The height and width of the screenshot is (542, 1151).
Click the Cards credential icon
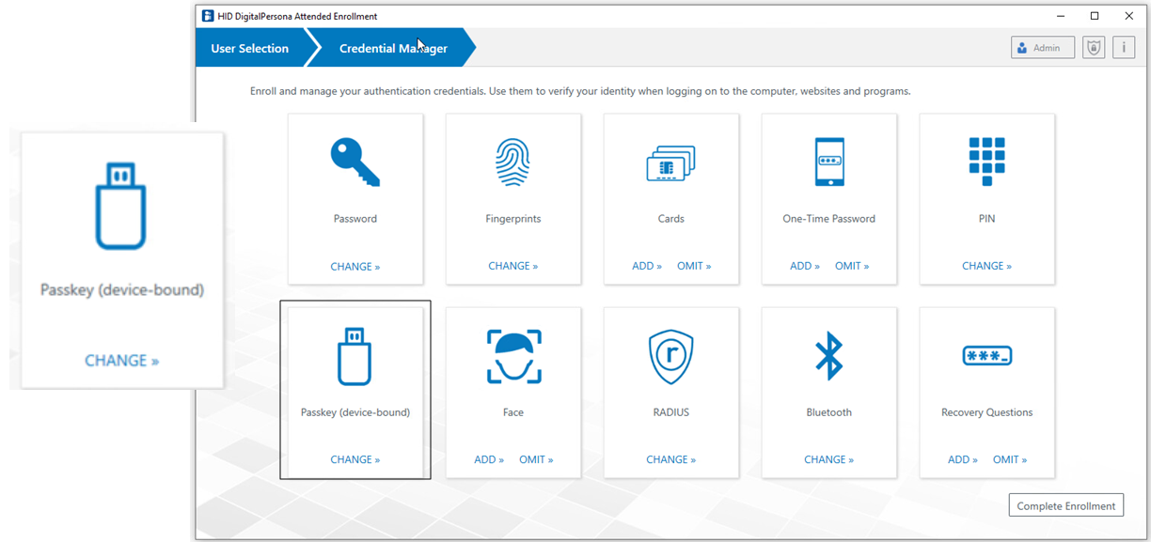click(670, 164)
